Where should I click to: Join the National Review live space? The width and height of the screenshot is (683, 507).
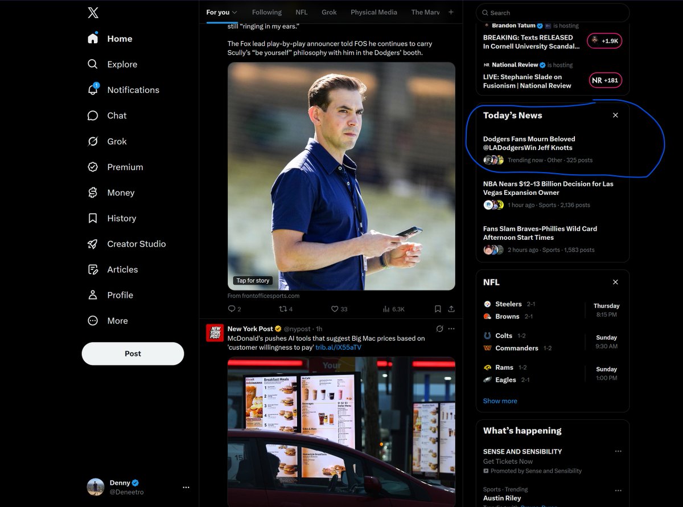pos(606,80)
